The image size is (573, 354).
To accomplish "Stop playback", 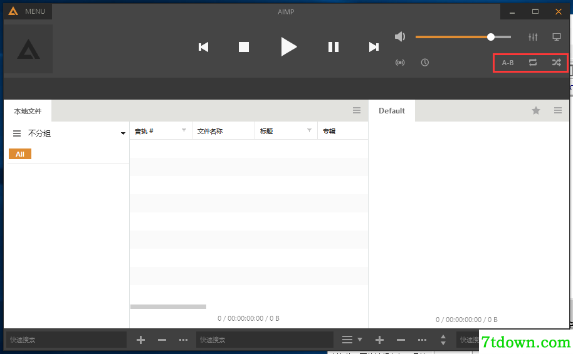I will coord(244,47).
